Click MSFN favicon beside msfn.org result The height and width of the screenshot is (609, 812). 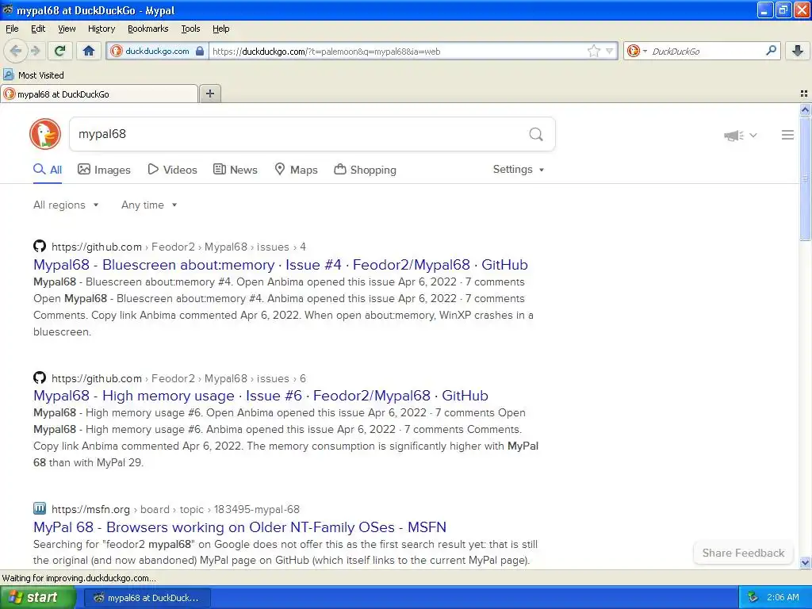[40, 508]
